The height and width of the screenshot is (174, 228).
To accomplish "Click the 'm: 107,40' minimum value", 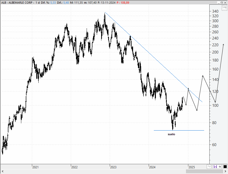I will [x=90, y=3].
